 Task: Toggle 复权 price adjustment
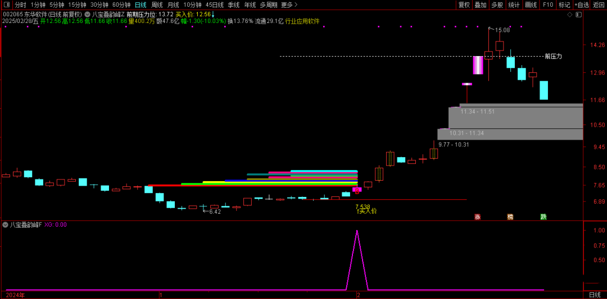pyautogui.click(x=464, y=5)
